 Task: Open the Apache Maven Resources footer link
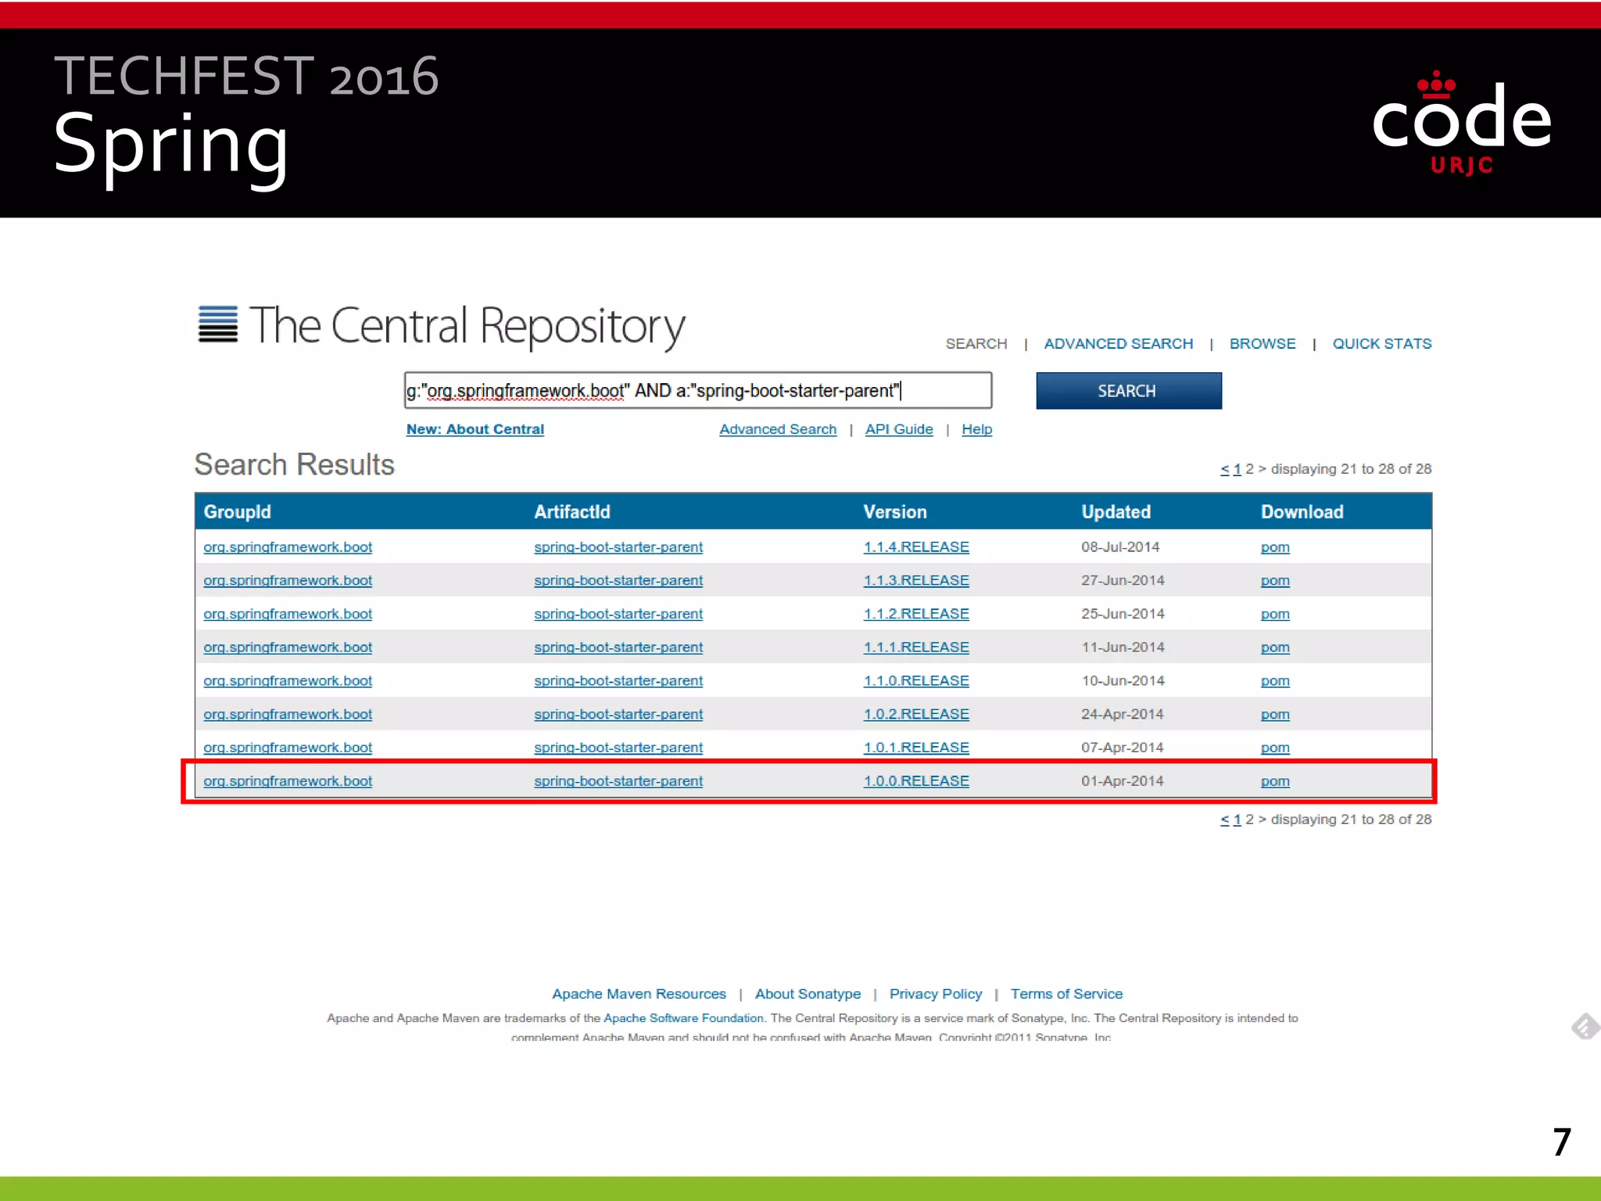[x=639, y=994]
